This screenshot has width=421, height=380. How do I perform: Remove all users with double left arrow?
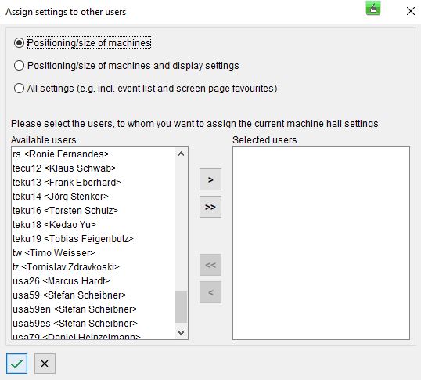pyautogui.click(x=210, y=265)
